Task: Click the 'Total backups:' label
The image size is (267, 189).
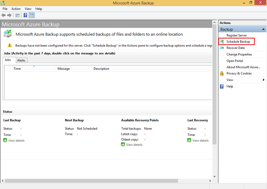Action: [131, 129]
